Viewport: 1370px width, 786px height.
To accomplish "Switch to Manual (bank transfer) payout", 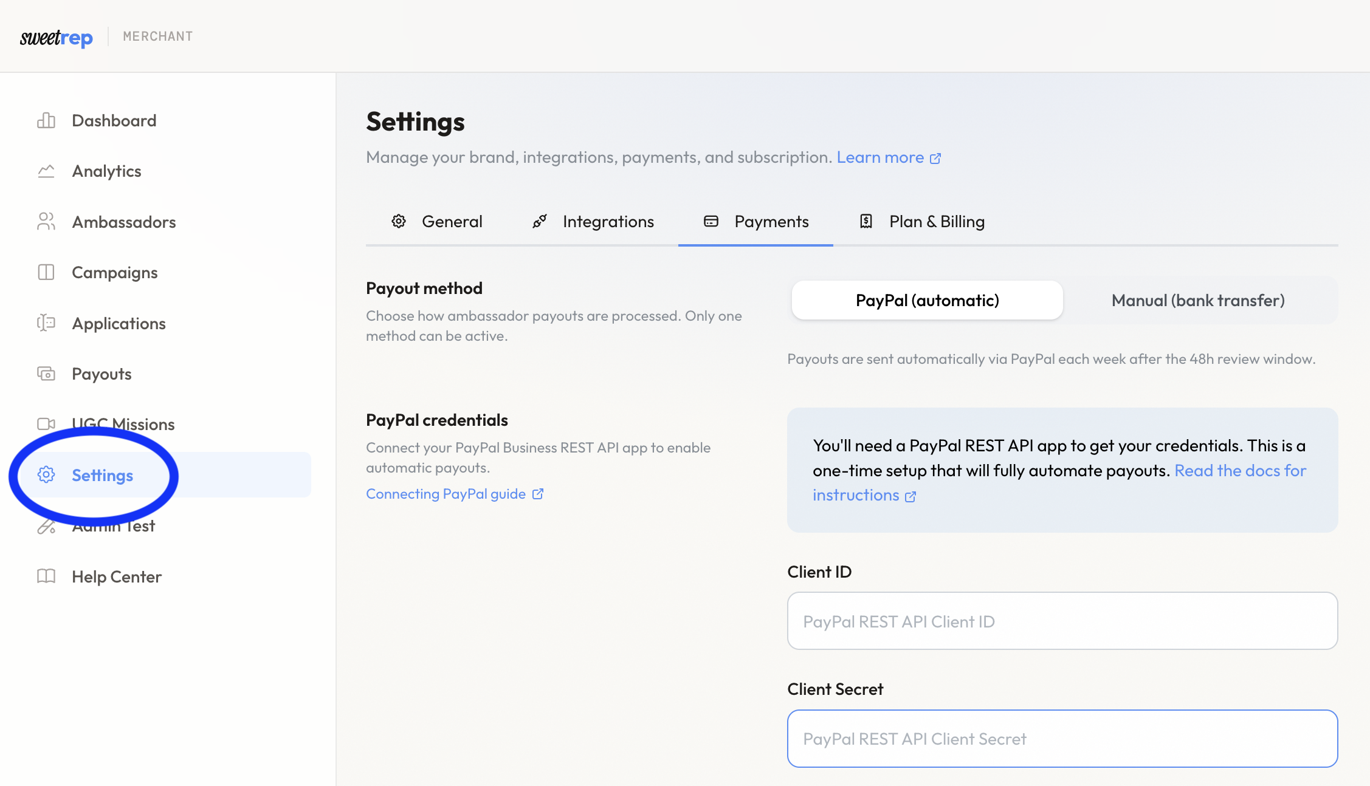I will (x=1197, y=300).
